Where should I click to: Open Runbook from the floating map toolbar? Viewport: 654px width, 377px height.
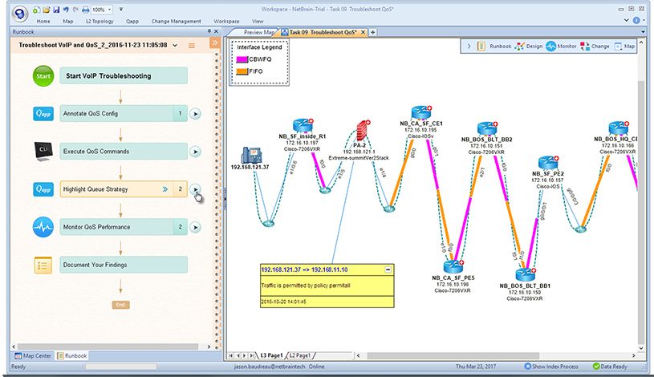coord(494,47)
